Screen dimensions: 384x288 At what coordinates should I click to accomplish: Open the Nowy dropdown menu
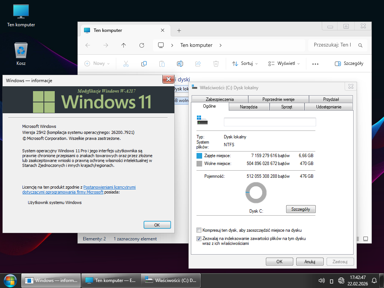tap(97, 64)
